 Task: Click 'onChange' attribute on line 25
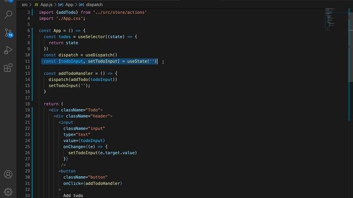tap(73, 147)
